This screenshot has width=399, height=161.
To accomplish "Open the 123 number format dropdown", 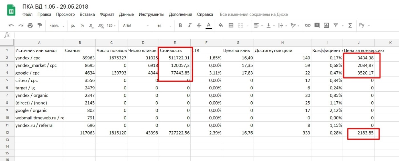I will click(111, 25).
